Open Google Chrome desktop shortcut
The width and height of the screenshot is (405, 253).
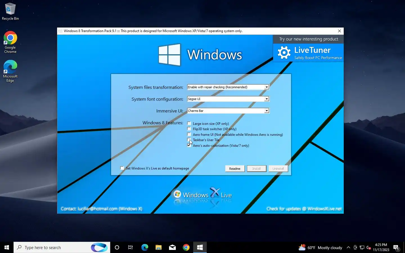point(10,42)
